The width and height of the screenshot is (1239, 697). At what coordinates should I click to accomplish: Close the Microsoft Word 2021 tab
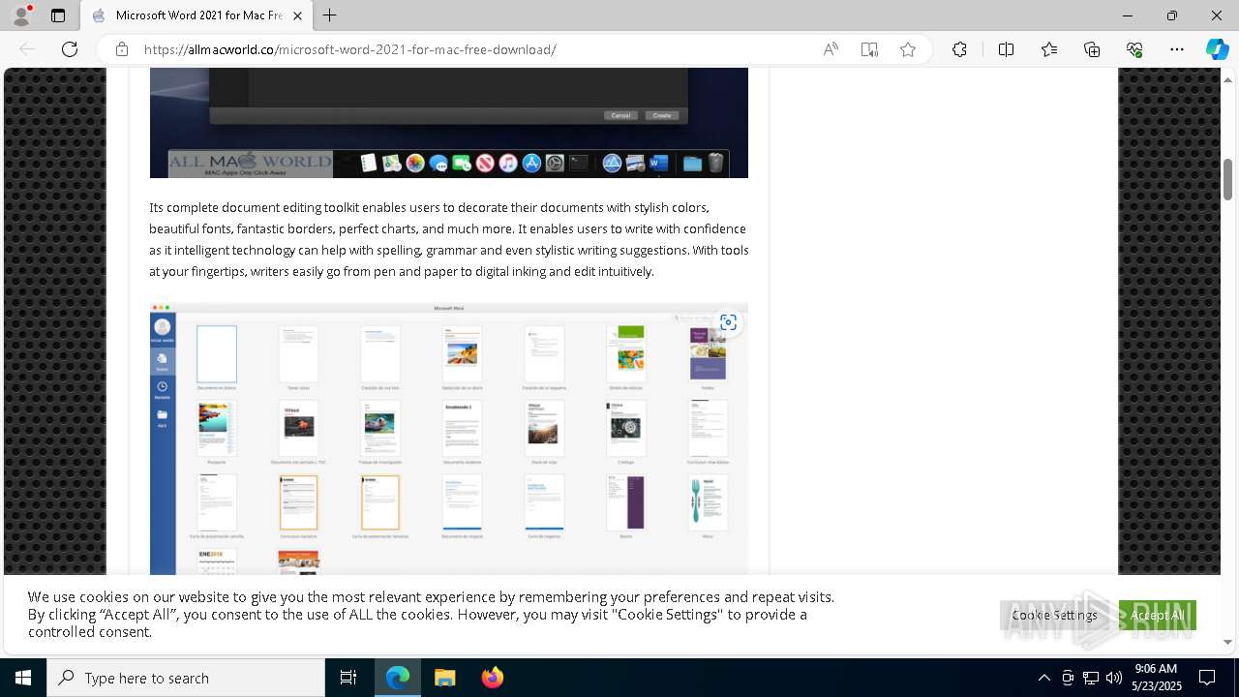(x=298, y=15)
